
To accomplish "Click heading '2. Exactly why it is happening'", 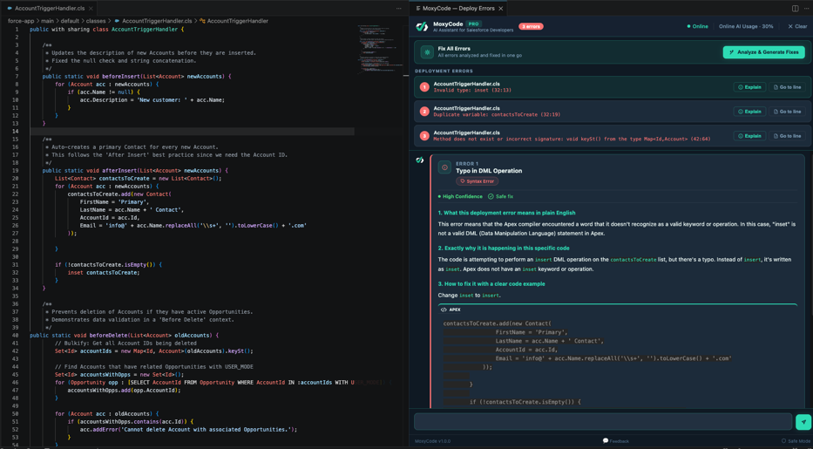I will pos(504,248).
